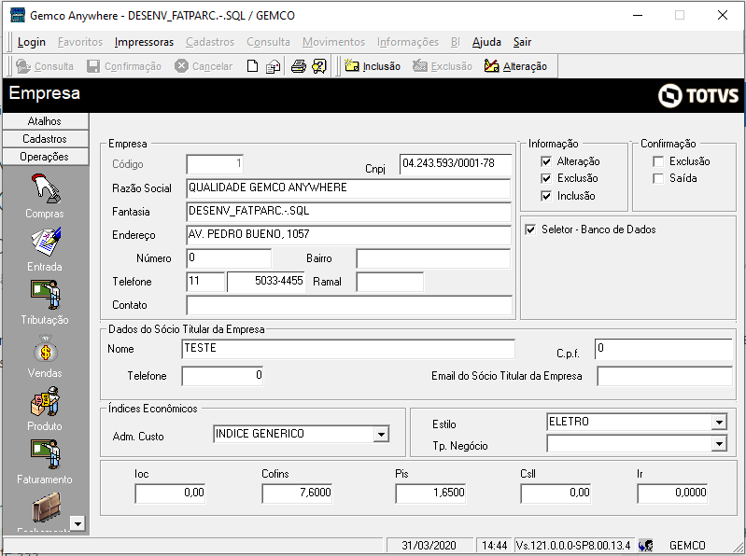
Task: Click the Confirmação toolbar button
Action: point(124,66)
